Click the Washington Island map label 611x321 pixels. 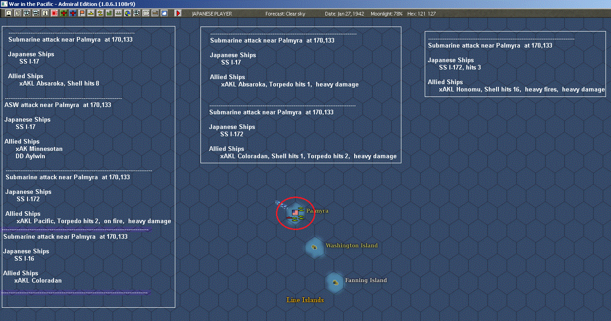[x=351, y=246]
